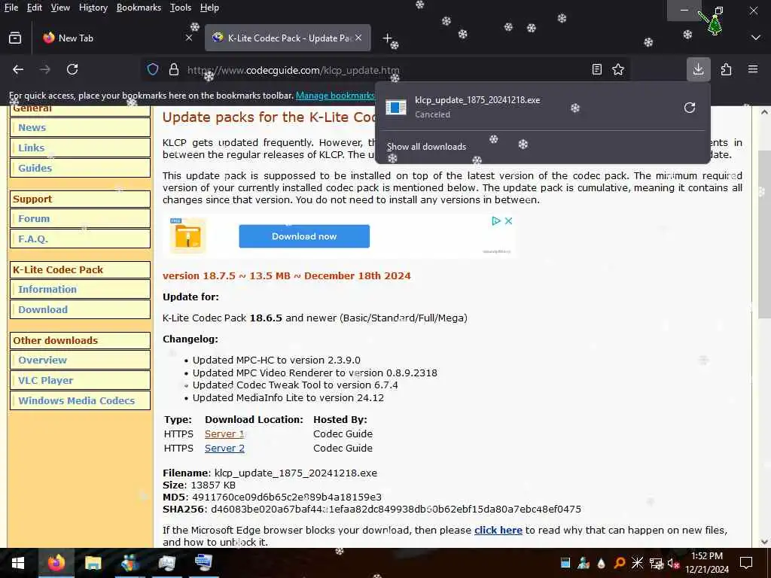Screen dimensions: 771x578
Task: Click the Manage bookmarks link
Action: [335, 96]
